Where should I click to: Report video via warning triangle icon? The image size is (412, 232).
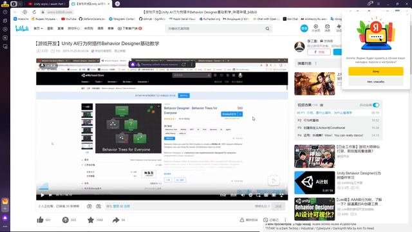click(242, 220)
